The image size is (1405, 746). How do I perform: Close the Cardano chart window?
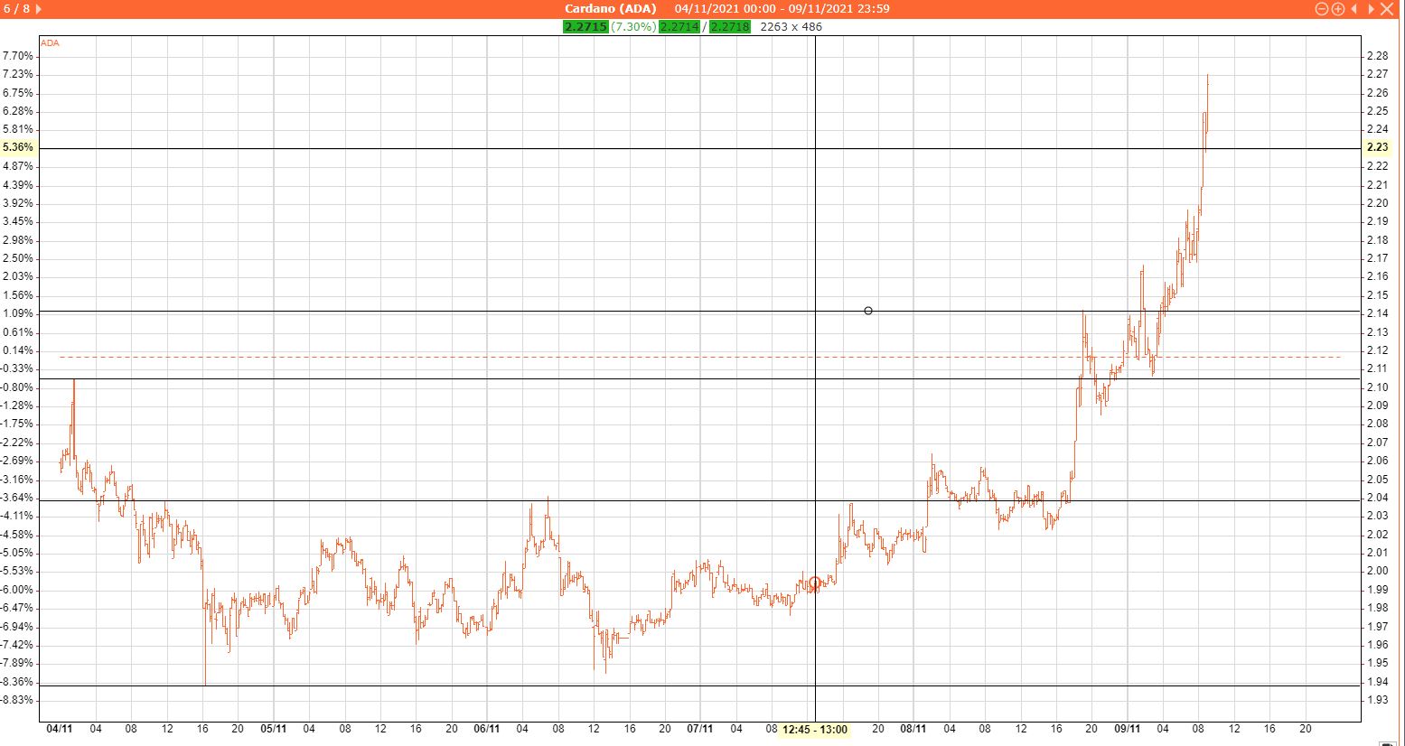coord(1387,9)
